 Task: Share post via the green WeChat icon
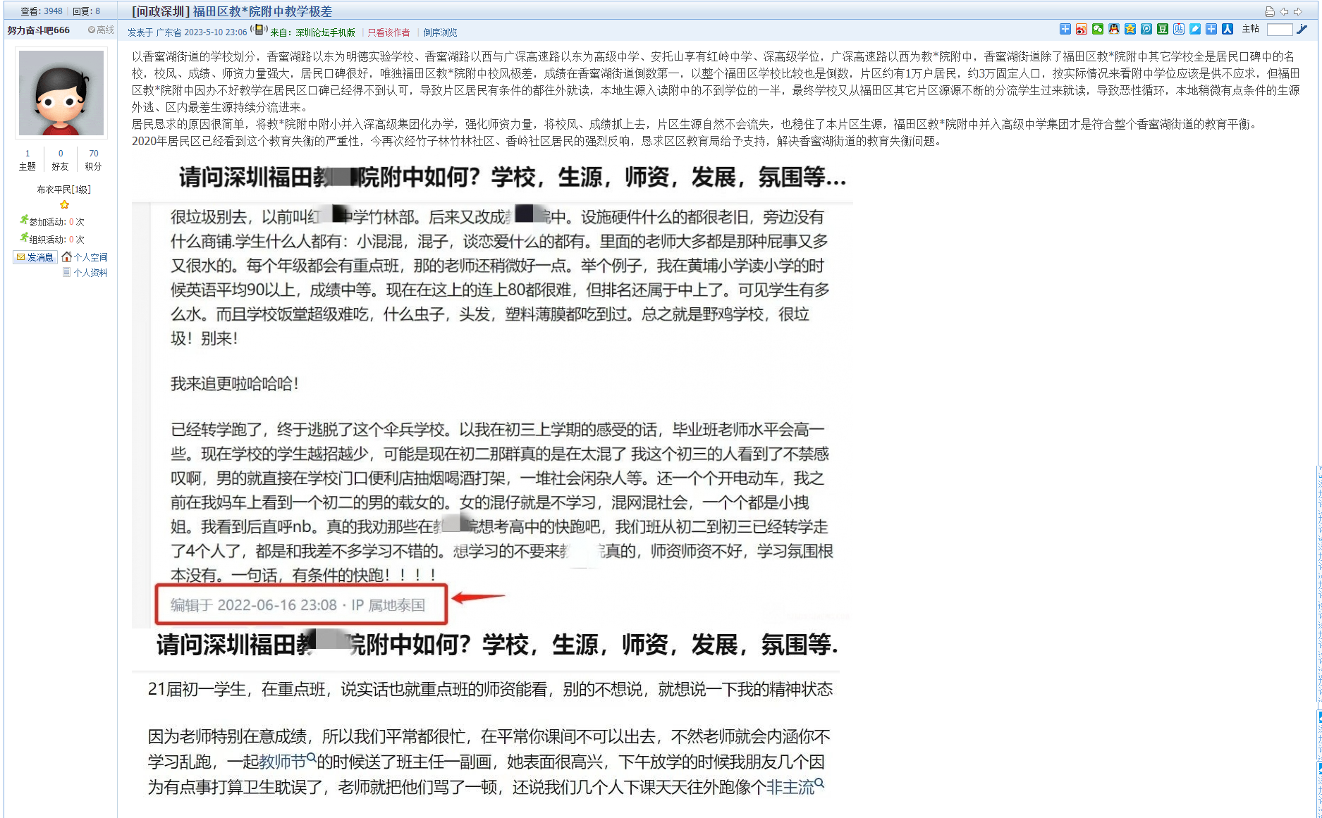[1098, 29]
